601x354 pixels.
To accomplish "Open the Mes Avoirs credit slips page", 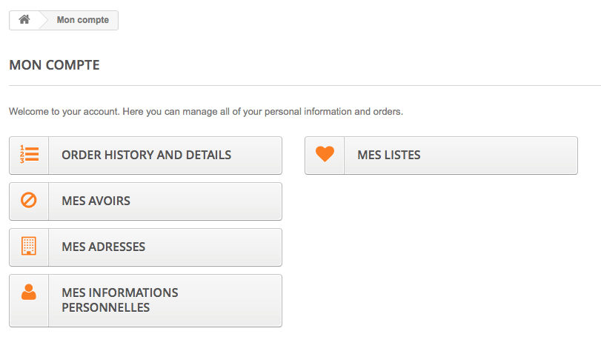I will coord(146,201).
